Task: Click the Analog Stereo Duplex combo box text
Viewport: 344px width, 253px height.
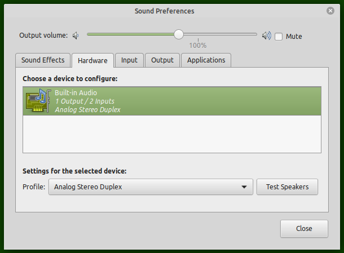Action: click(x=88, y=187)
